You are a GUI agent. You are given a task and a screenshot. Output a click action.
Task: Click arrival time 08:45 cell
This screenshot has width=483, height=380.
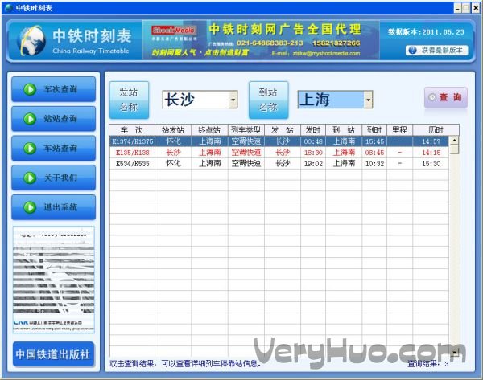[x=374, y=152]
